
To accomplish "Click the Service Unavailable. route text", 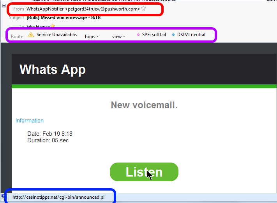I will pyautogui.click(x=57, y=35).
